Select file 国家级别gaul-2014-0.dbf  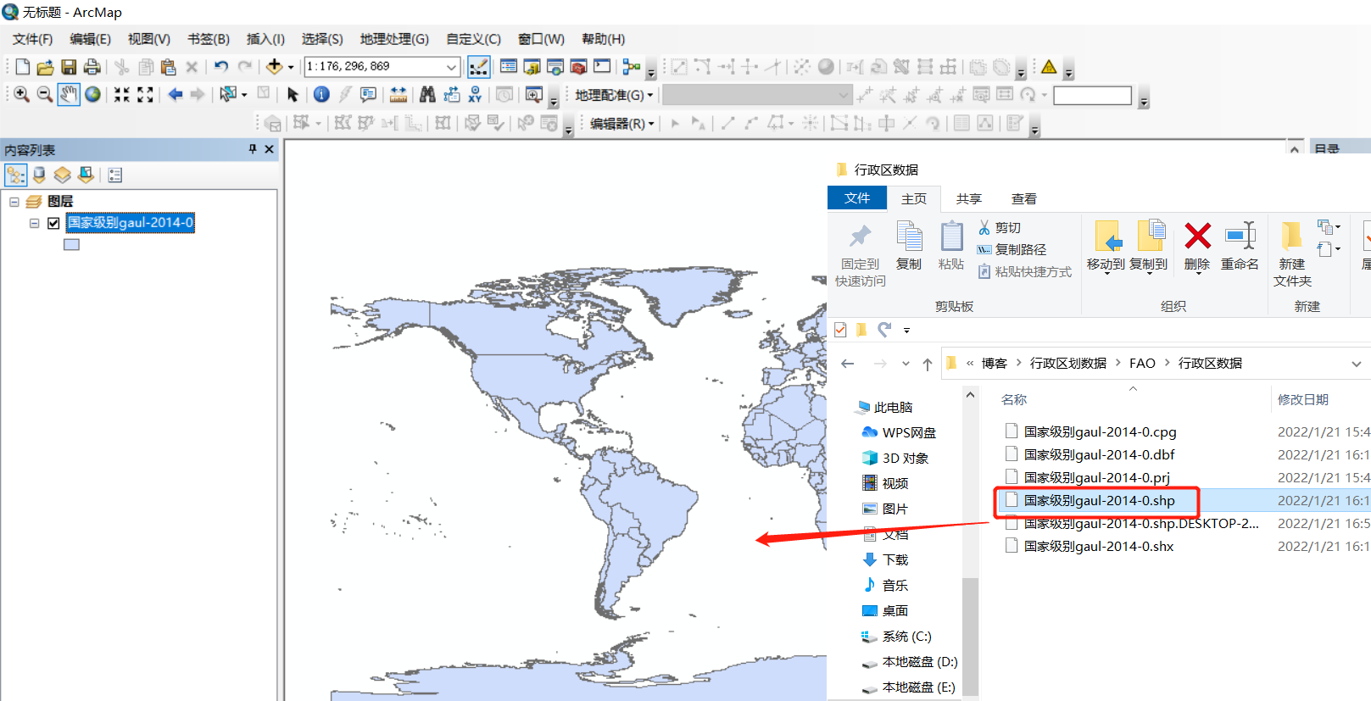(1099, 455)
